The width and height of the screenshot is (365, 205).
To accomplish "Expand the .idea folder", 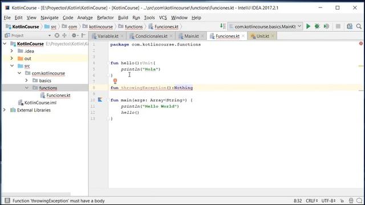I will point(12,51).
